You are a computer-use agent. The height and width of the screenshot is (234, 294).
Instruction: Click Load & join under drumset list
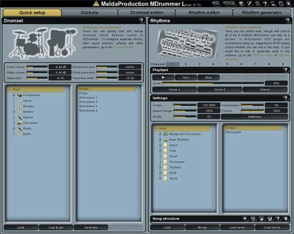56,228
